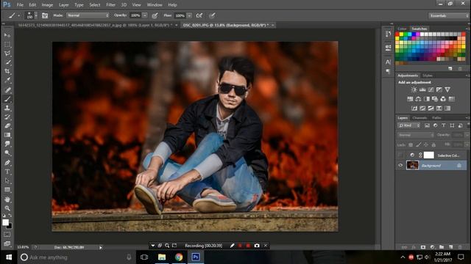Open the Filter menu
Viewport: 471px width, 264px height.
(x=110, y=5)
